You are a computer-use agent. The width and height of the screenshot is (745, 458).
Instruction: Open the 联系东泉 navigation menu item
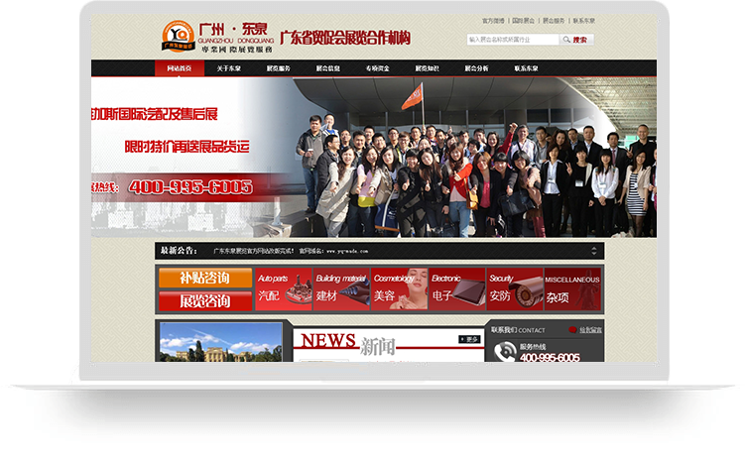(x=526, y=68)
